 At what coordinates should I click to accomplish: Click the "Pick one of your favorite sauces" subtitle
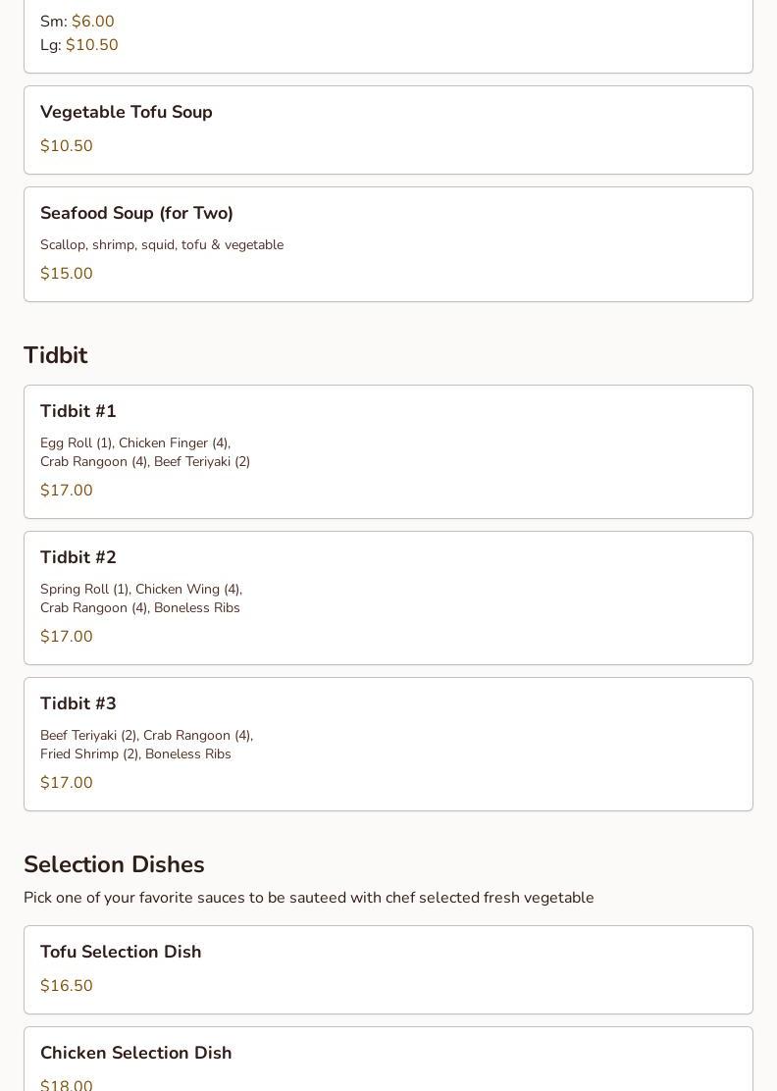pyautogui.click(x=309, y=899)
